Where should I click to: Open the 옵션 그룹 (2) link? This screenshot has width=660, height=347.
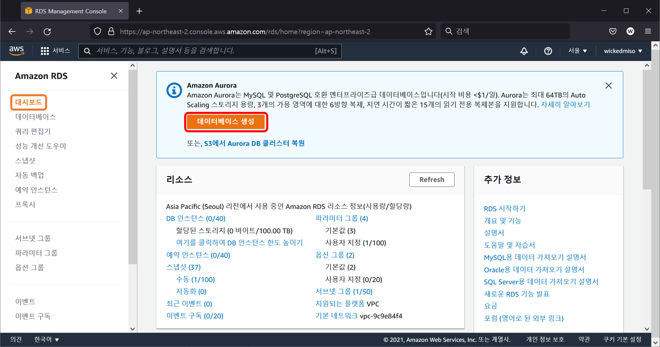coord(335,255)
